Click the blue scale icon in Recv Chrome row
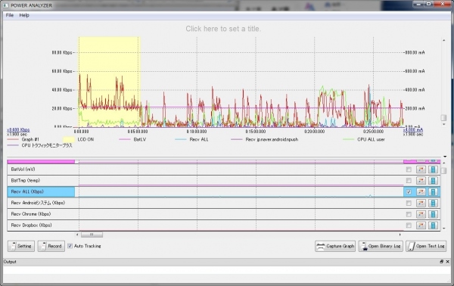The width and height of the screenshot is (454, 286). [433, 214]
